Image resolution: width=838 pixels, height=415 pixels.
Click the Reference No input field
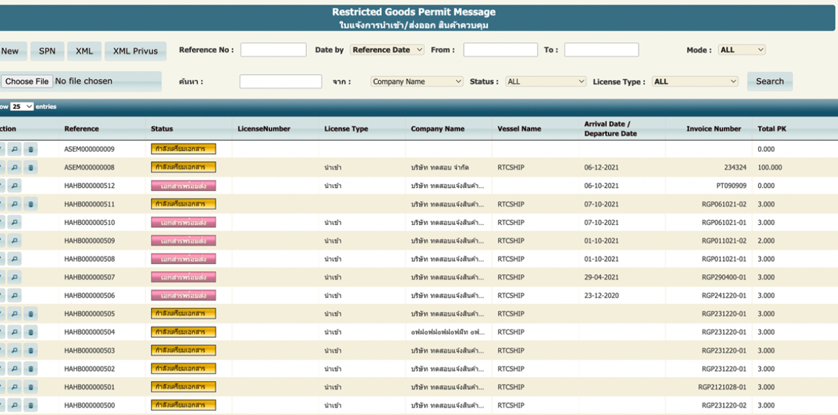tap(273, 50)
